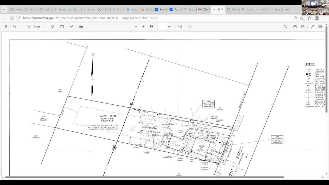Image resolution: width=329 pixels, height=185 pixels.
Task: Open PDF find search
Action: pyautogui.click(x=285, y=26)
